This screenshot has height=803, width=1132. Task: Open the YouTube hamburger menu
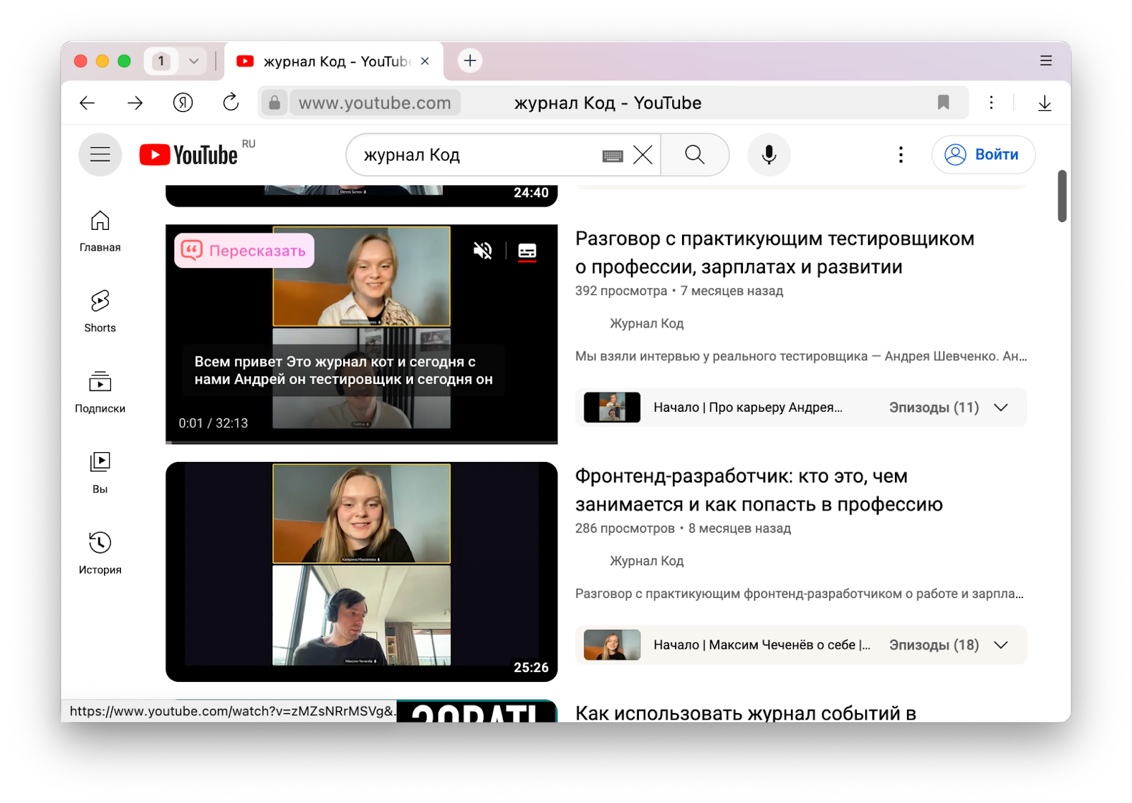click(100, 154)
